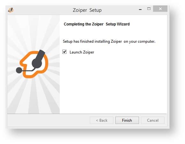Click the Completing the Zoiper Setup Wizard heading
Screen dimensions: 185x144
(x=96, y=24)
